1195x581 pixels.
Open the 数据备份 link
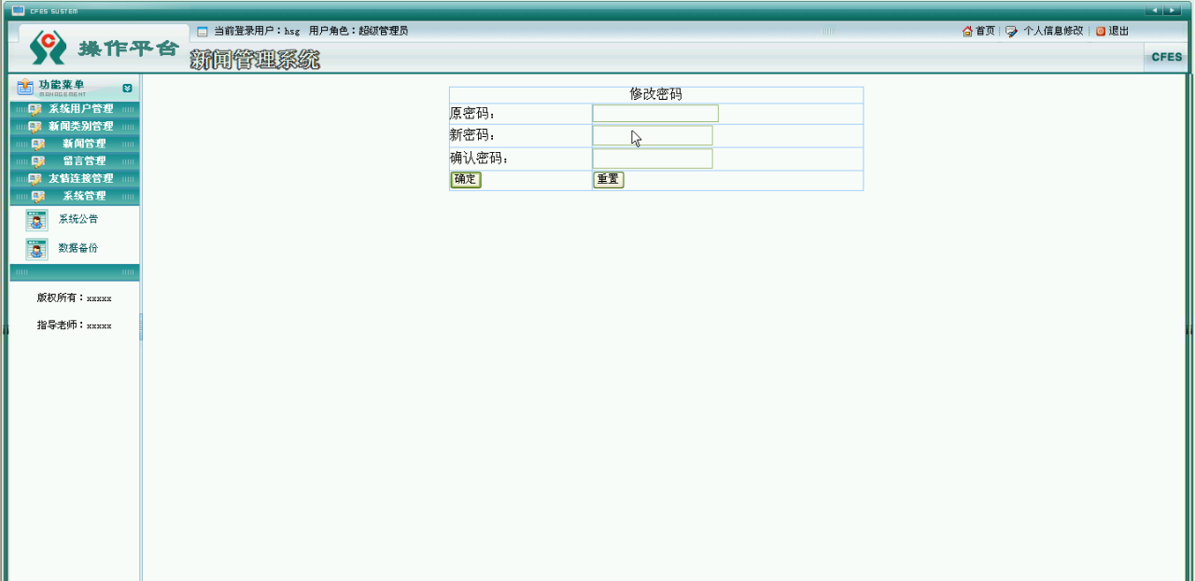(78, 248)
